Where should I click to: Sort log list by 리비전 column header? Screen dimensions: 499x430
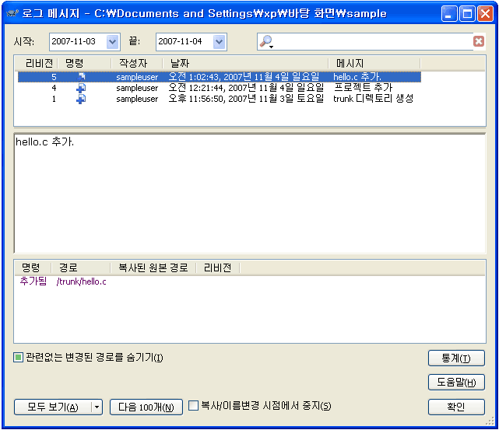39,63
